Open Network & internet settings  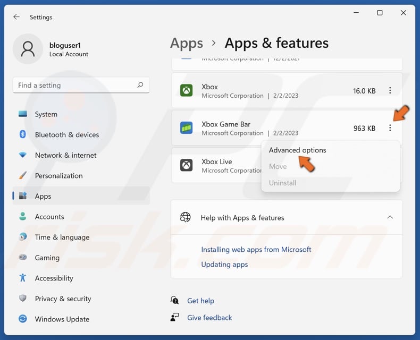point(65,155)
